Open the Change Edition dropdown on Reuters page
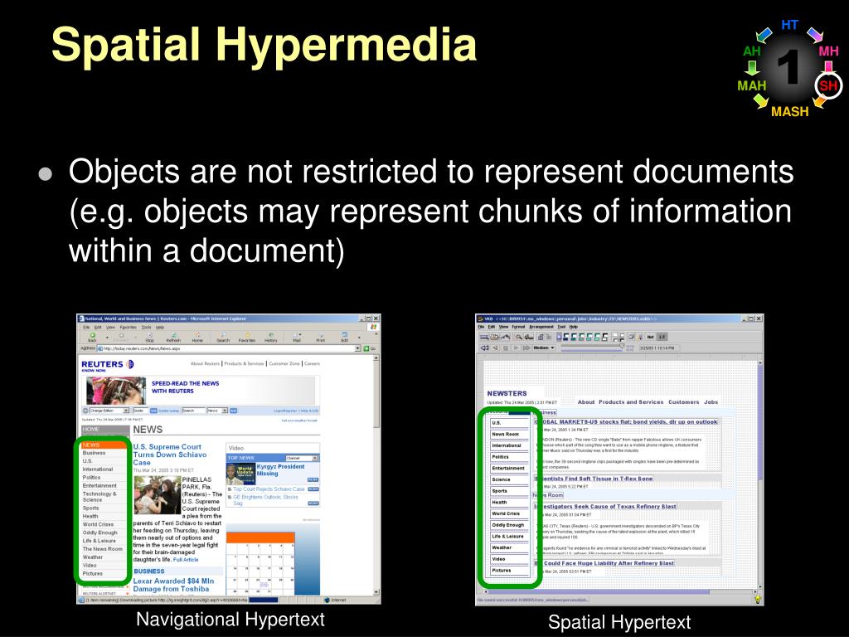Image resolution: width=849 pixels, height=637 pixels. [x=109, y=411]
